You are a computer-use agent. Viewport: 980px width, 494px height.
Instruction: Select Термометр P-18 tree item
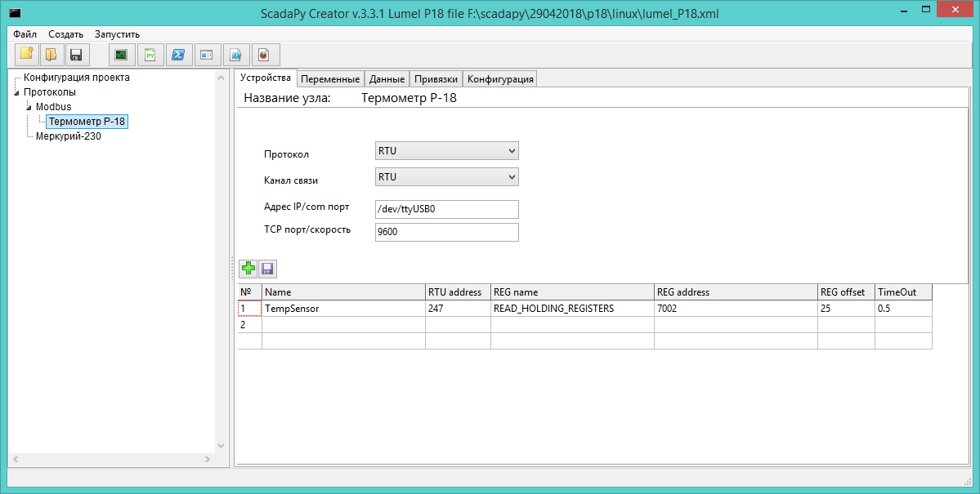(87, 121)
